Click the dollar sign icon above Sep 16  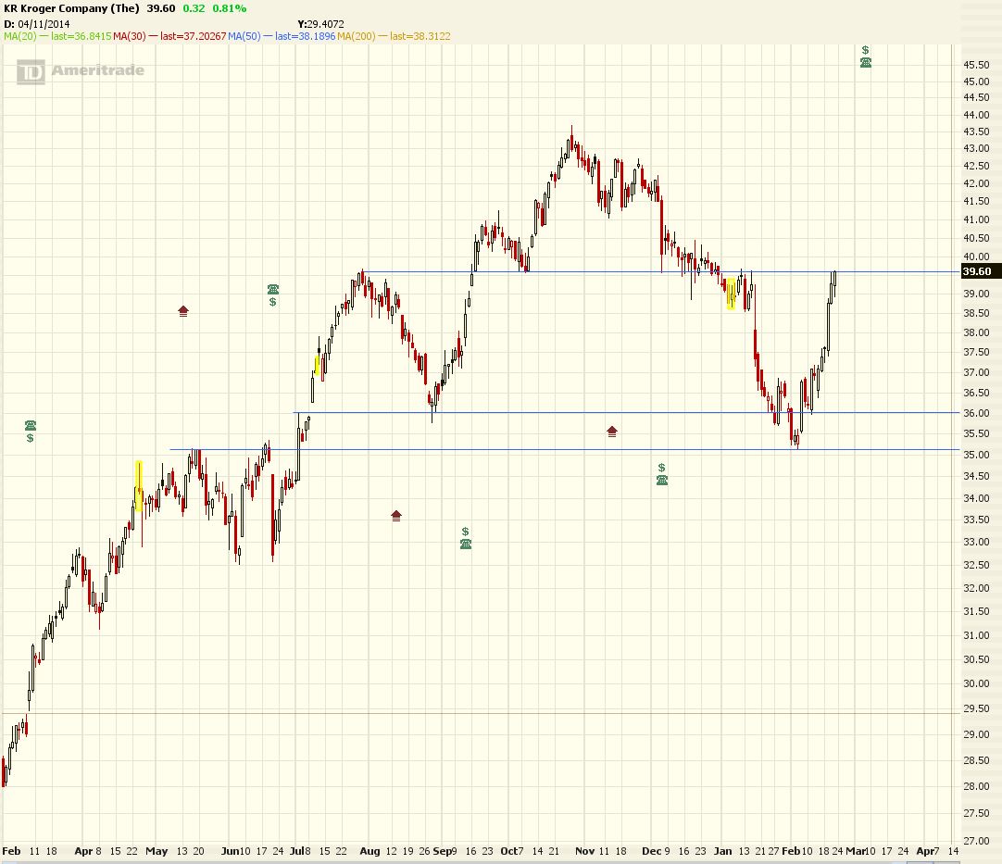pyautogui.click(x=465, y=532)
